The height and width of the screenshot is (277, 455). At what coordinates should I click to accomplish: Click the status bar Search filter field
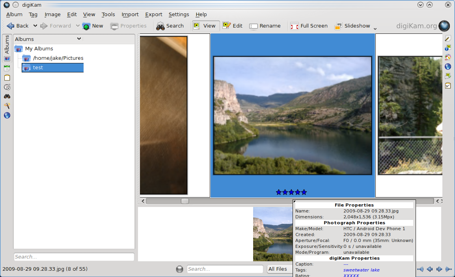click(x=225, y=269)
